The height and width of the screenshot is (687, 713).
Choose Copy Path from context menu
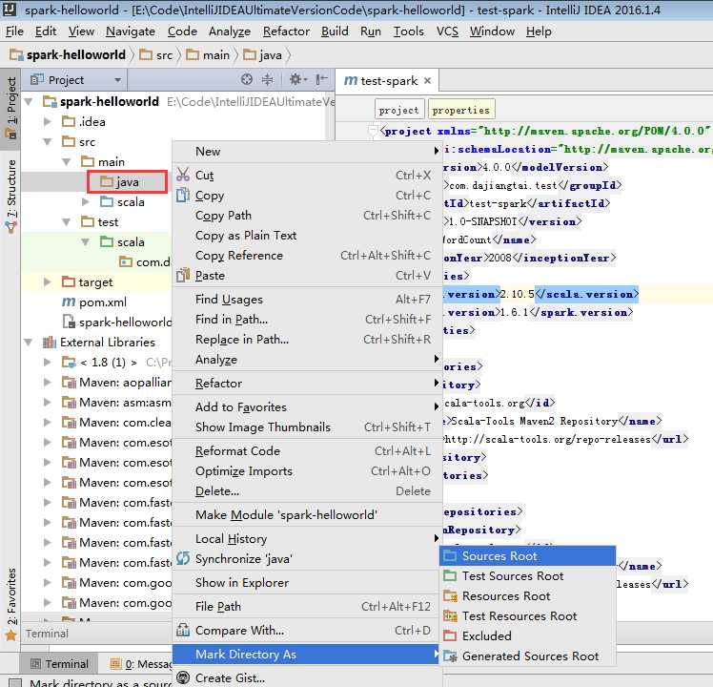306,216
